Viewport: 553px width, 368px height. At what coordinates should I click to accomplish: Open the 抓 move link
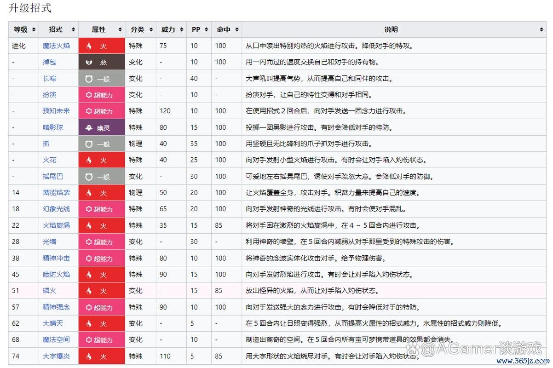point(46,144)
